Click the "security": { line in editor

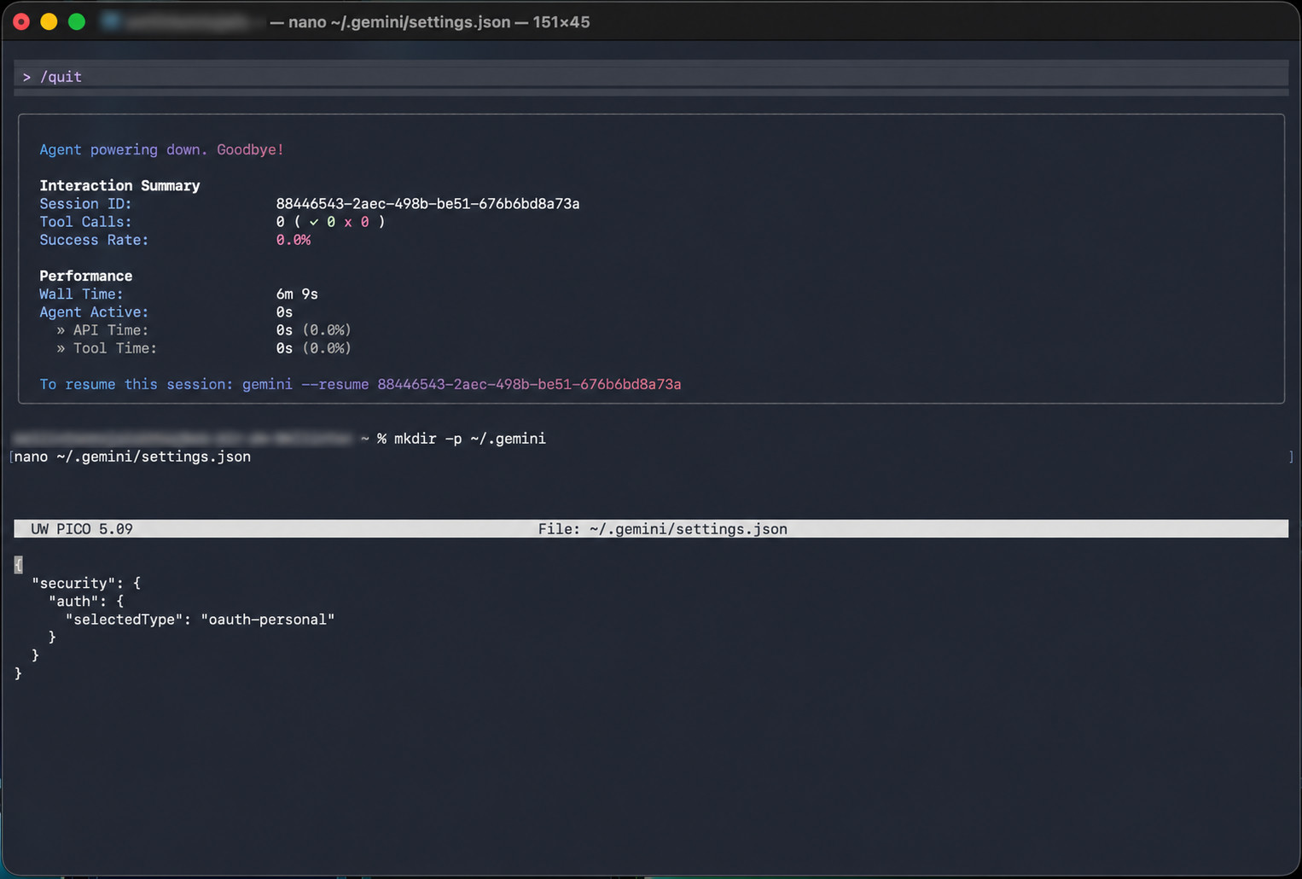[86, 583]
